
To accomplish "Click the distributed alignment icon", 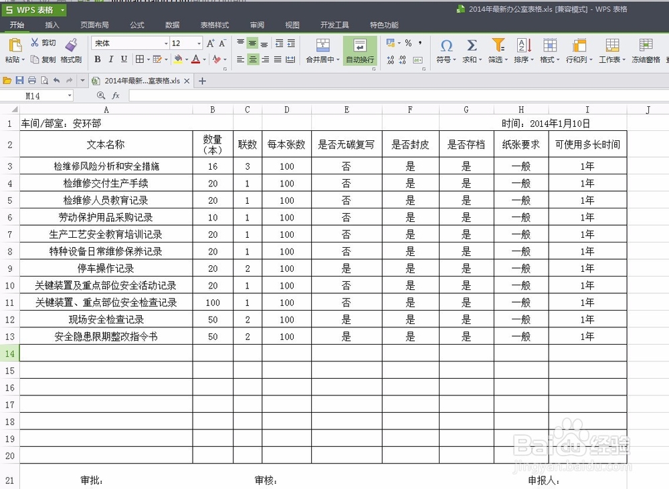I will pos(290,59).
